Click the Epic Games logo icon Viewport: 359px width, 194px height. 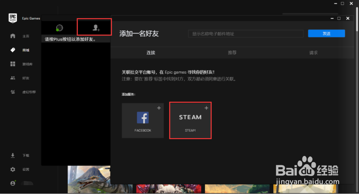click(x=13, y=18)
